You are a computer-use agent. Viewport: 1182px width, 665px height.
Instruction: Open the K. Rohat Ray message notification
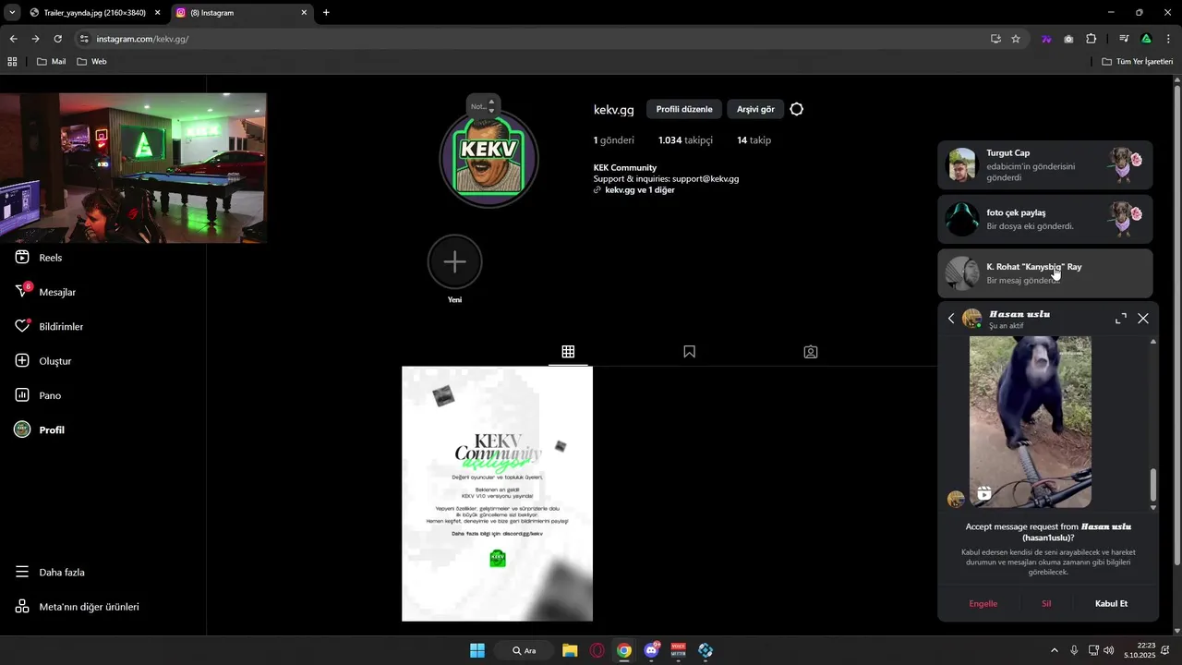click(1045, 273)
